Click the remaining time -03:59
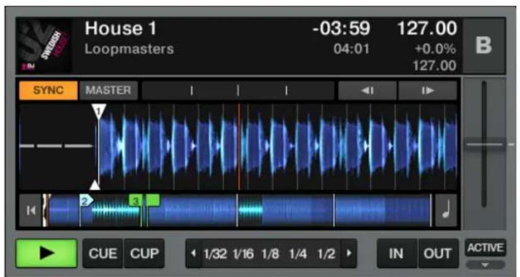The height and width of the screenshot is (277, 520). point(341,28)
